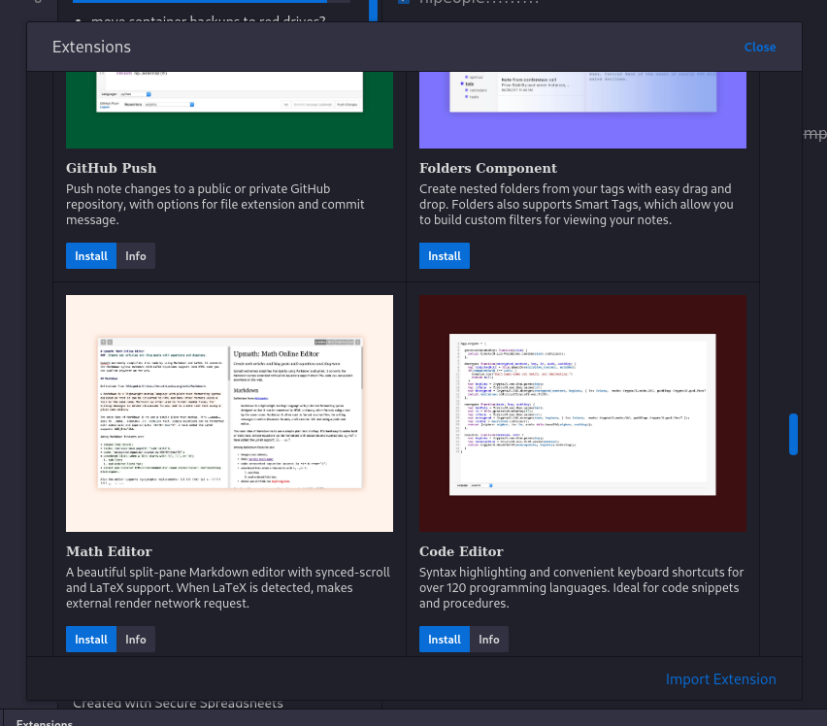Install the GitHub Push extension
The width and height of the screenshot is (827, 726).
pos(90,255)
